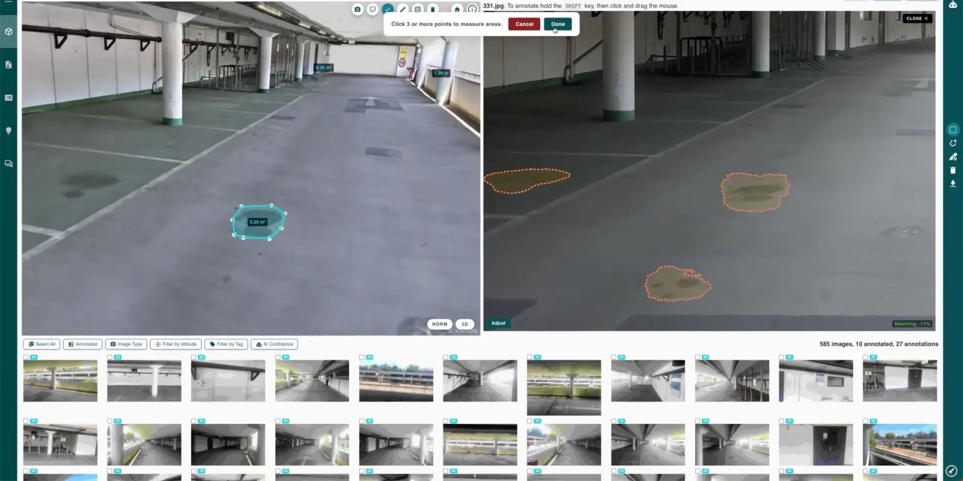Open the second-row thumbnail with blue sky and trees
This screenshot has width=963, height=481.
(900, 445)
